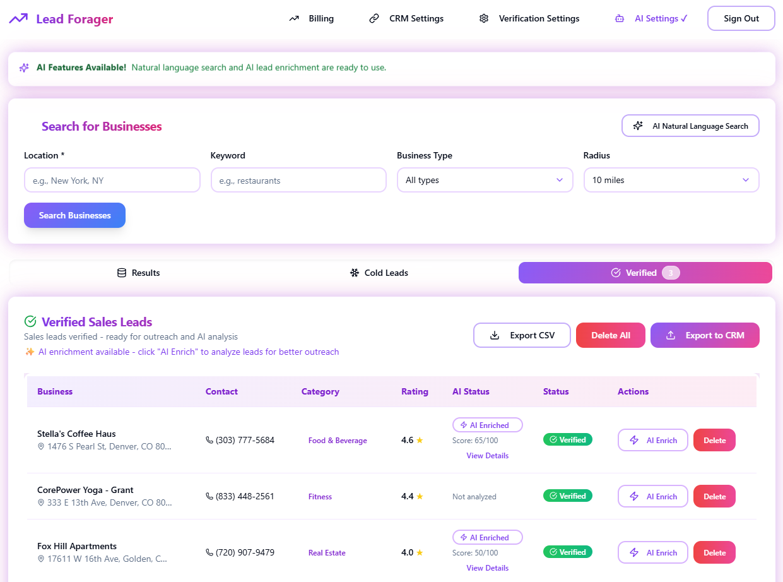Image resolution: width=783 pixels, height=582 pixels.
Task: View Details for Fox Hill Apartments
Action: [487, 567]
